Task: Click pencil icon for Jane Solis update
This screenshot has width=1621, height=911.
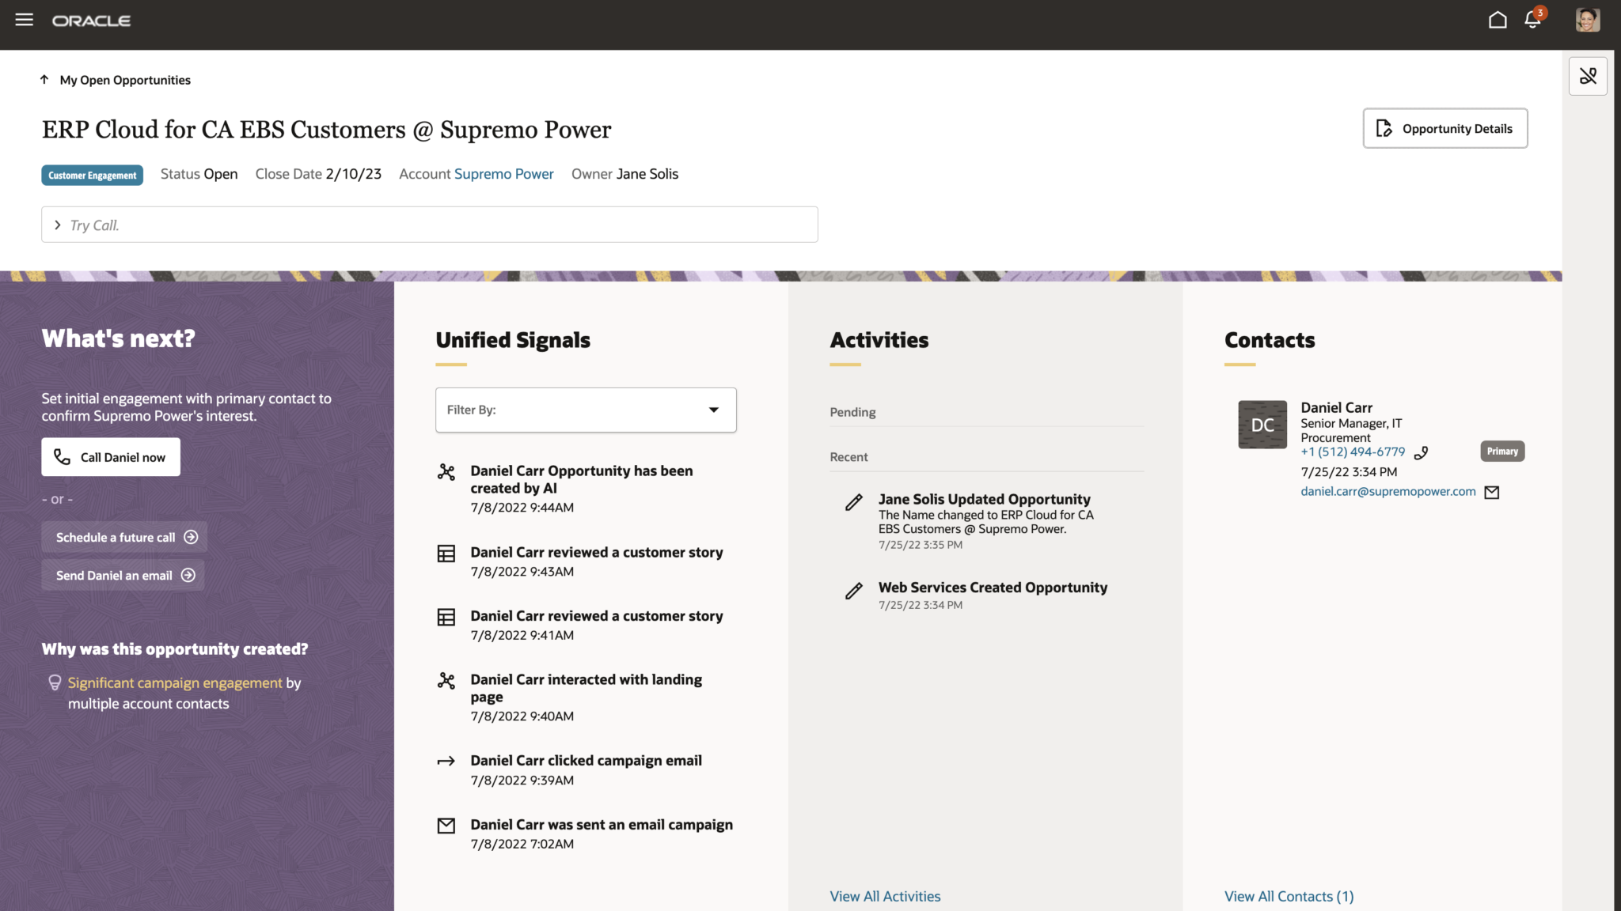Action: (853, 502)
